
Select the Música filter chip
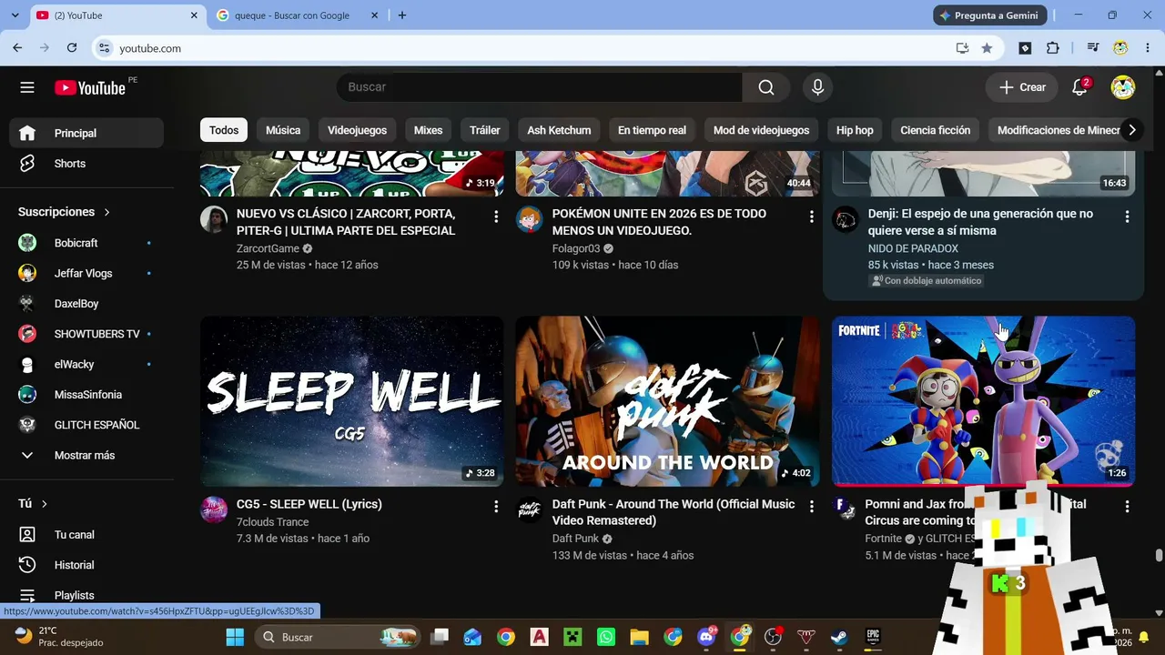(x=283, y=130)
